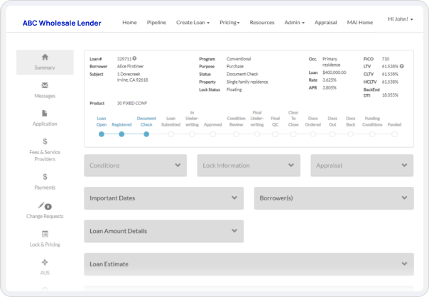429x297 pixels.
Task: Click the Docs Out milestone circle
Action: click(x=332, y=134)
